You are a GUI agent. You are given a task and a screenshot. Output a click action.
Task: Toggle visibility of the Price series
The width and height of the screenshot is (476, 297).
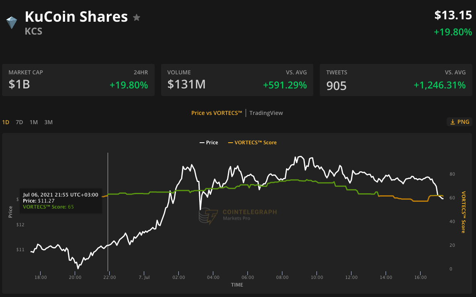(x=208, y=142)
